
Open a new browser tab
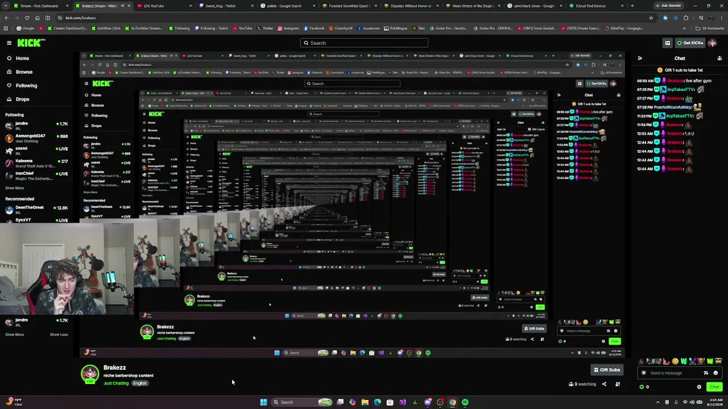point(632,6)
